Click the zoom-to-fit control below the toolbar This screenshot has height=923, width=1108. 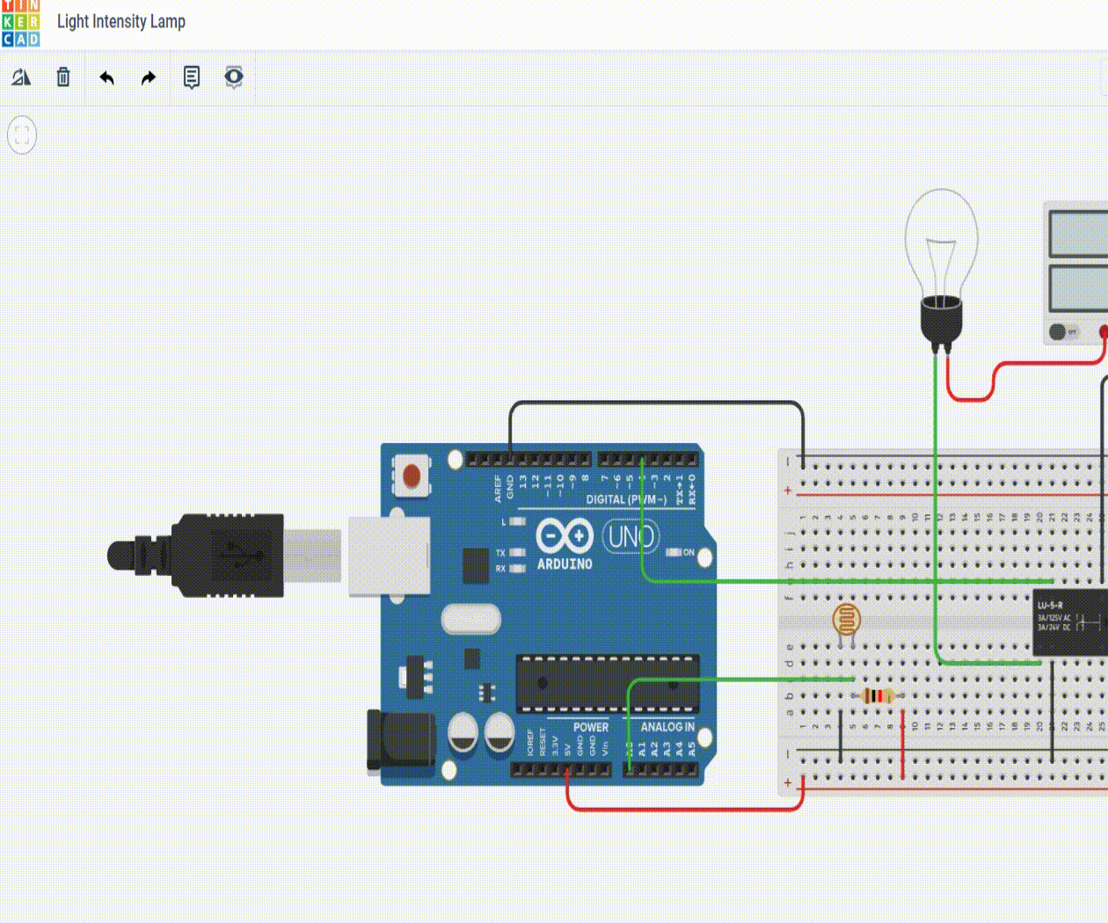tap(22, 135)
